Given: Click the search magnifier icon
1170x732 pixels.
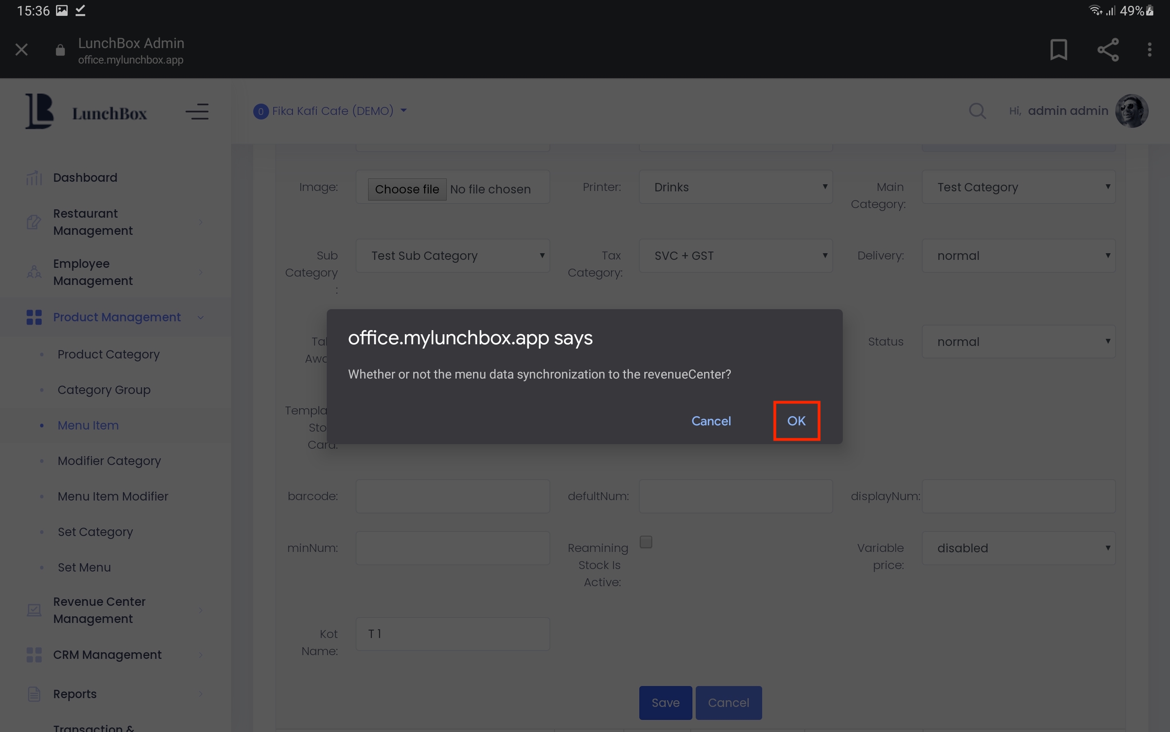Looking at the screenshot, I should tap(977, 111).
